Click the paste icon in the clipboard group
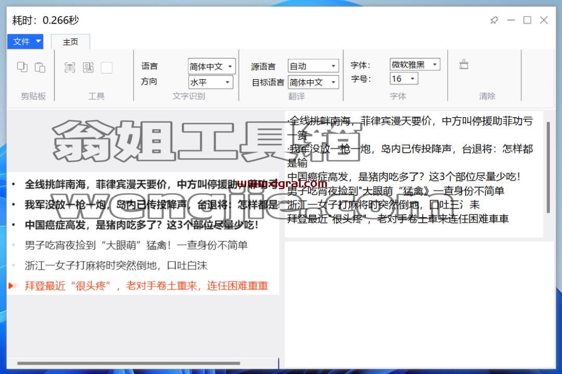 (x=40, y=67)
